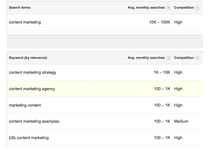Select the 'content marketing' search term
The image size is (208, 149).
(x=25, y=22)
